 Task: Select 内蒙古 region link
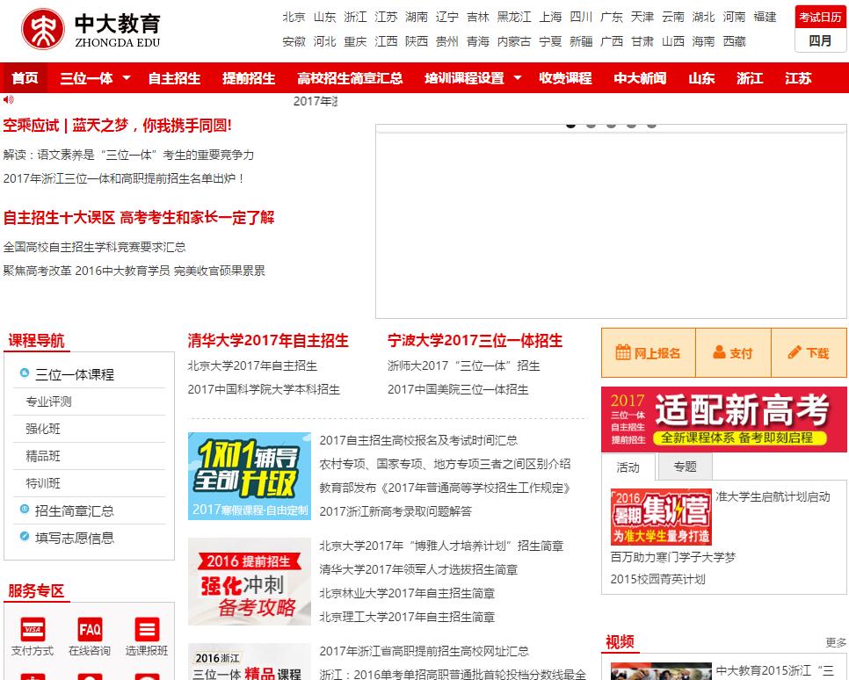pos(514,41)
